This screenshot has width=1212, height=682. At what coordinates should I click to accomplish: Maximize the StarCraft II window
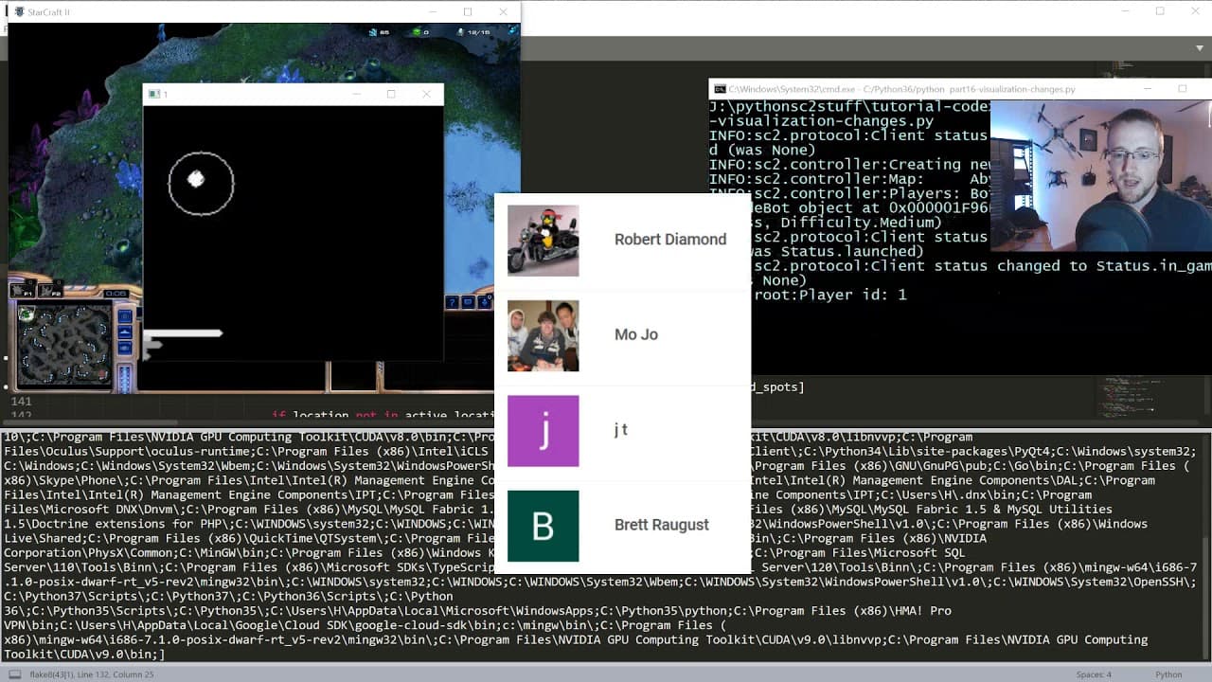(x=468, y=12)
